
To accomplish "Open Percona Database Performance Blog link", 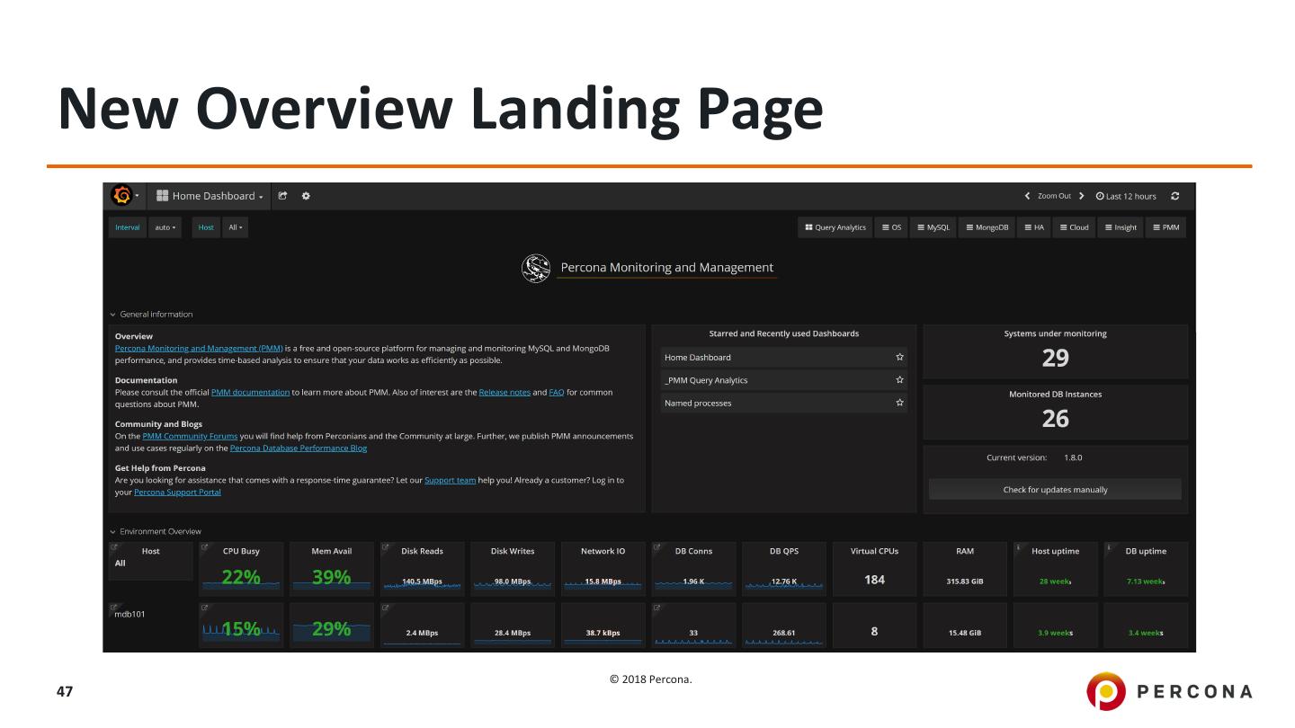I will point(299,448).
